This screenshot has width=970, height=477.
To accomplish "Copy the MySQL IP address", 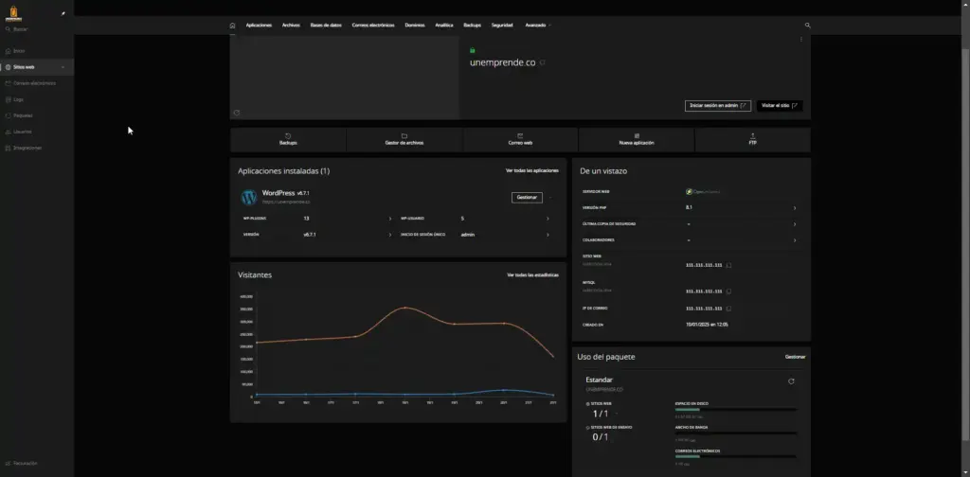I will click(x=728, y=291).
